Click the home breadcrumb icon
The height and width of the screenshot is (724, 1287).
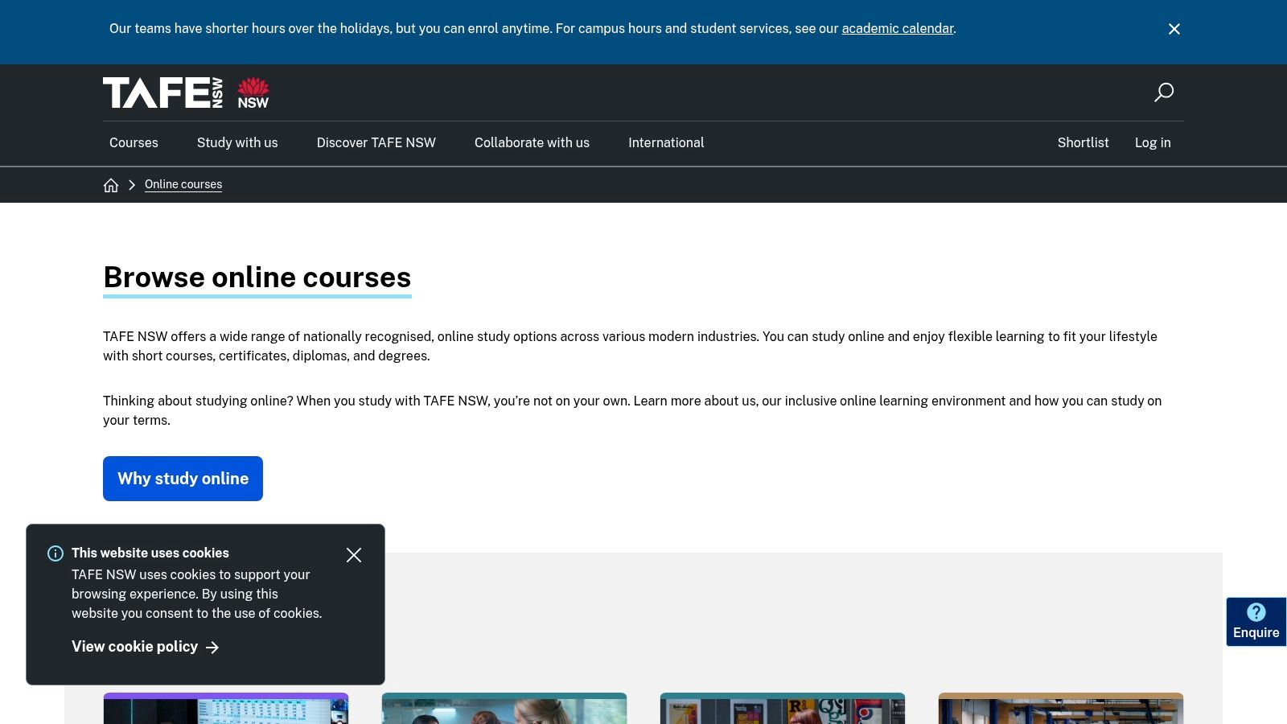(x=111, y=184)
